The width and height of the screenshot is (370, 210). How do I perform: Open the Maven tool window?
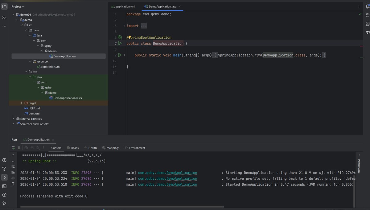click(x=368, y=32)
